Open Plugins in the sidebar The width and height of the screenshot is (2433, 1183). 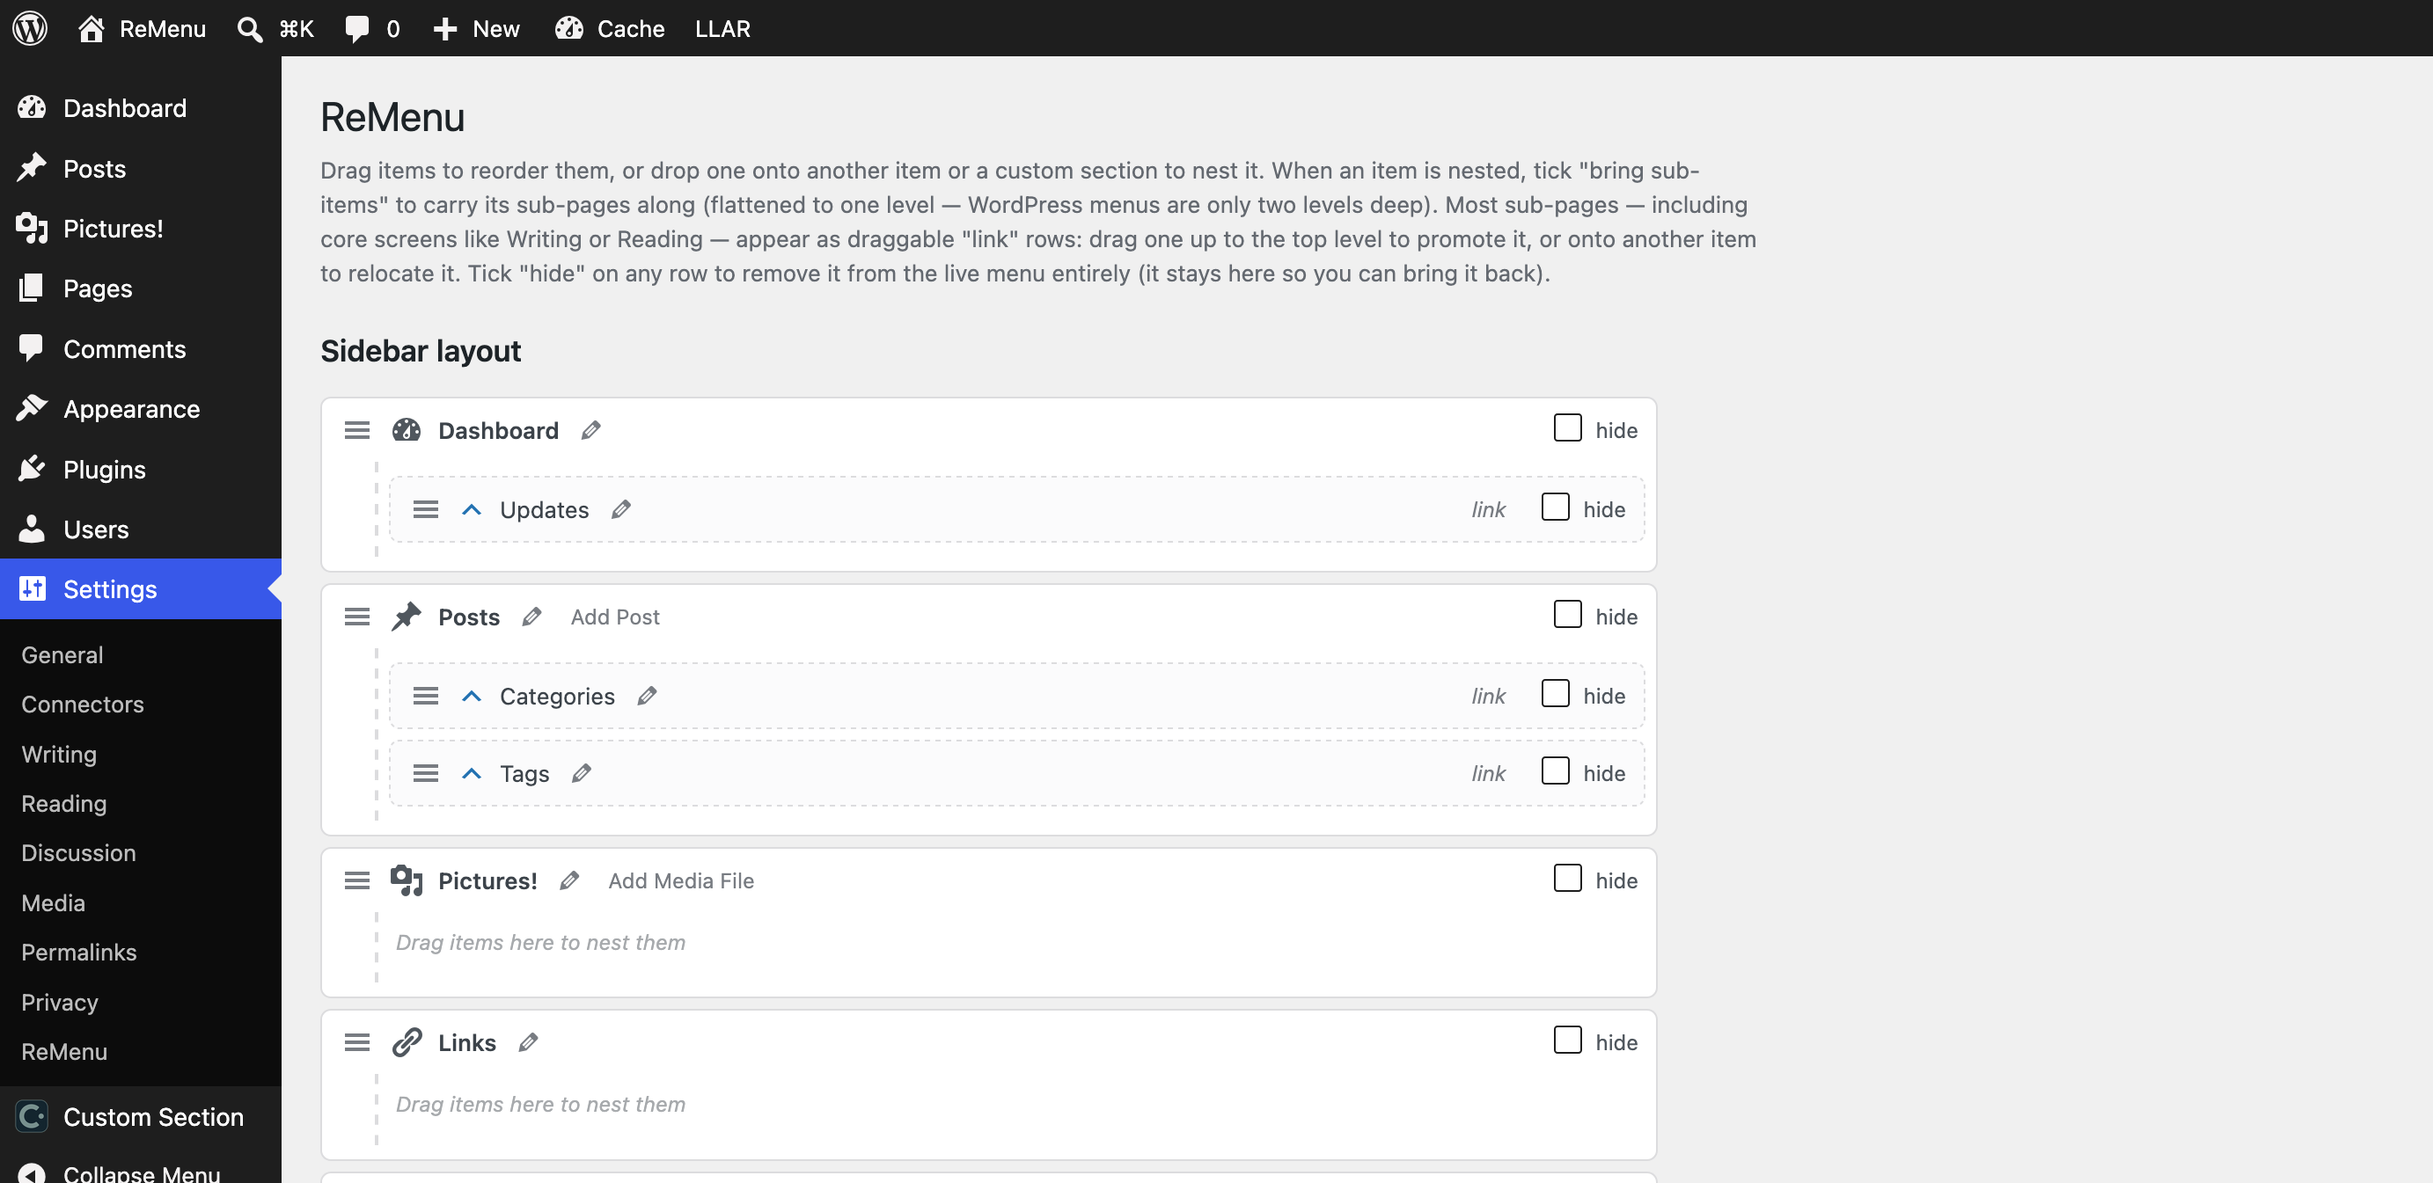(141, 469)
